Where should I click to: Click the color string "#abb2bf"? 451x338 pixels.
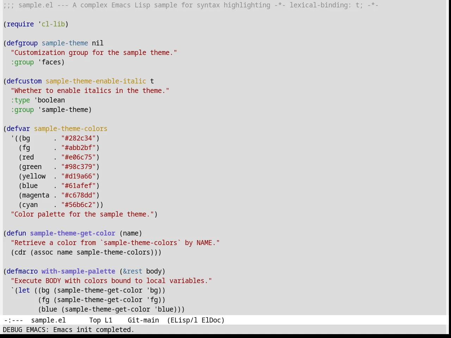[x=79, y=148]
